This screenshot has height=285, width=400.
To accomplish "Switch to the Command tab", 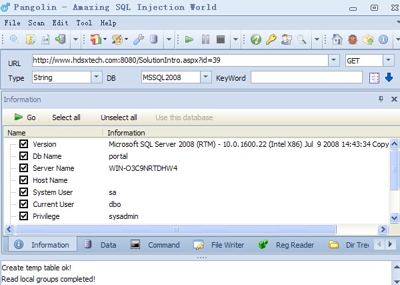I will tap(155, 245).
